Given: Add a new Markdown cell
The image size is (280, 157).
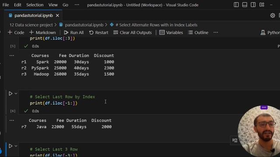Looking at the screenshot, I should [42, 33].
